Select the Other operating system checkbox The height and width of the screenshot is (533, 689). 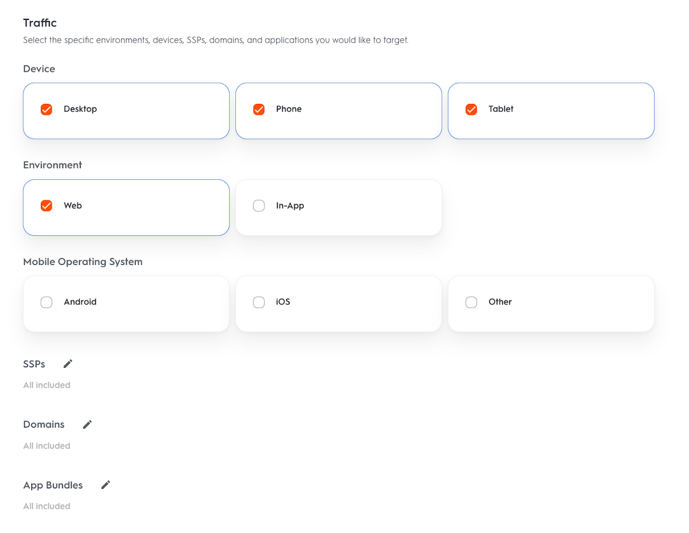(472, 302)
